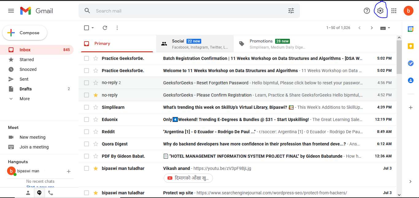The image size is (419, 198).
Task: Open the main menu hamburger icon
Action: (x=11, y=11)
